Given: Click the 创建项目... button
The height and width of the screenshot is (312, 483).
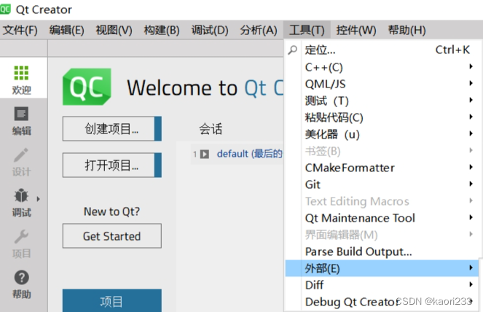Looking at the screenshot, I should pos(111,129).
